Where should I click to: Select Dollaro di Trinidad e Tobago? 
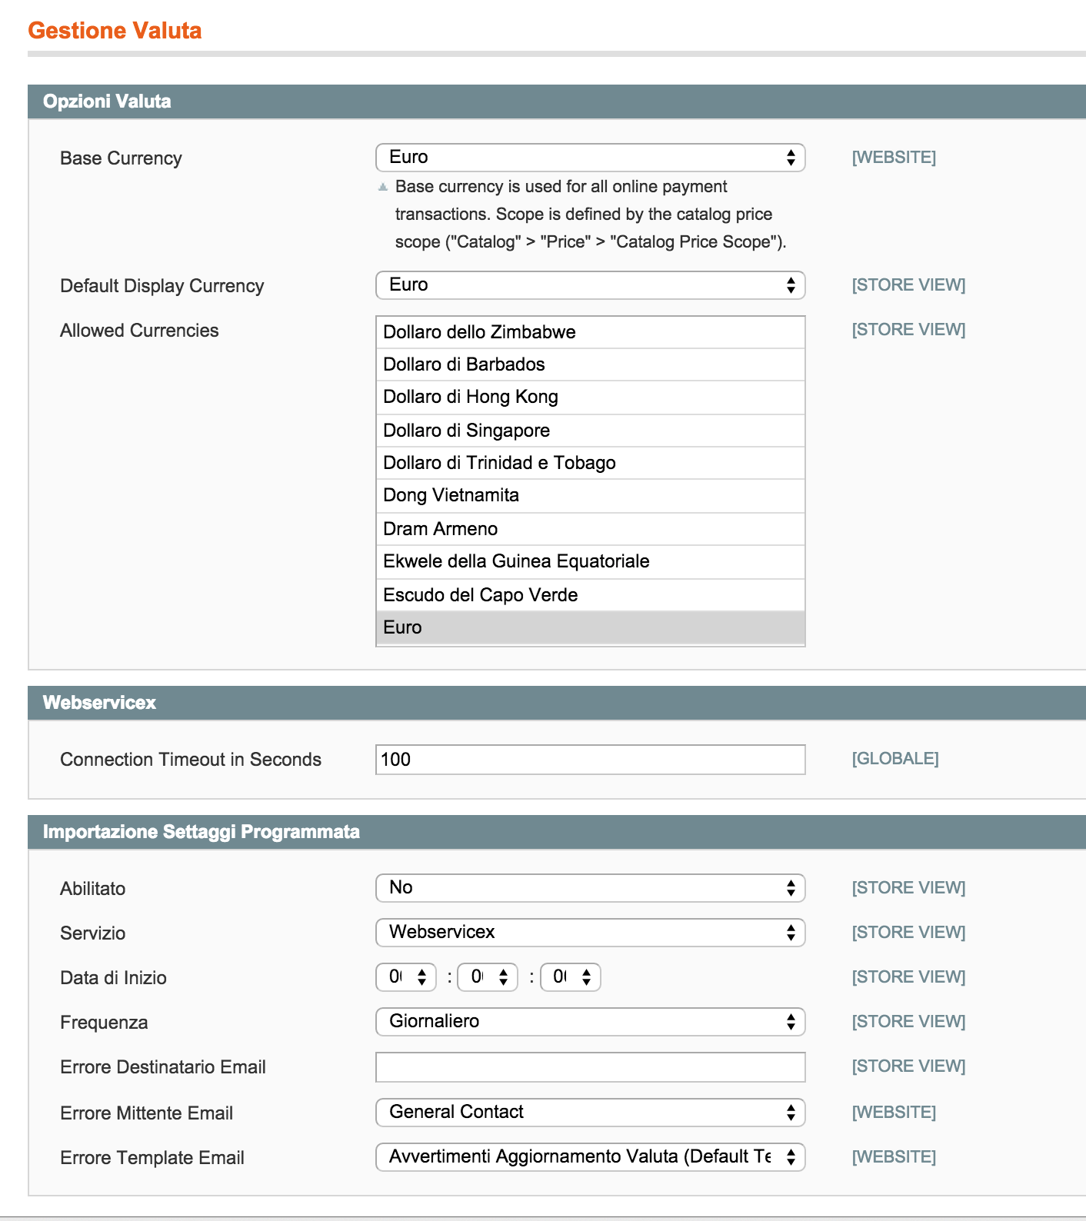point(589,463)
